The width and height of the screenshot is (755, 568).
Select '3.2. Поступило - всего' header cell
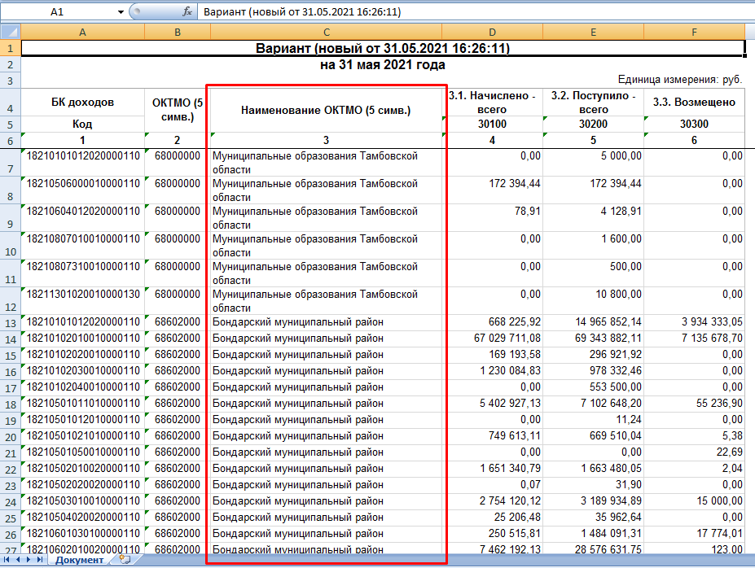(593, 102)
